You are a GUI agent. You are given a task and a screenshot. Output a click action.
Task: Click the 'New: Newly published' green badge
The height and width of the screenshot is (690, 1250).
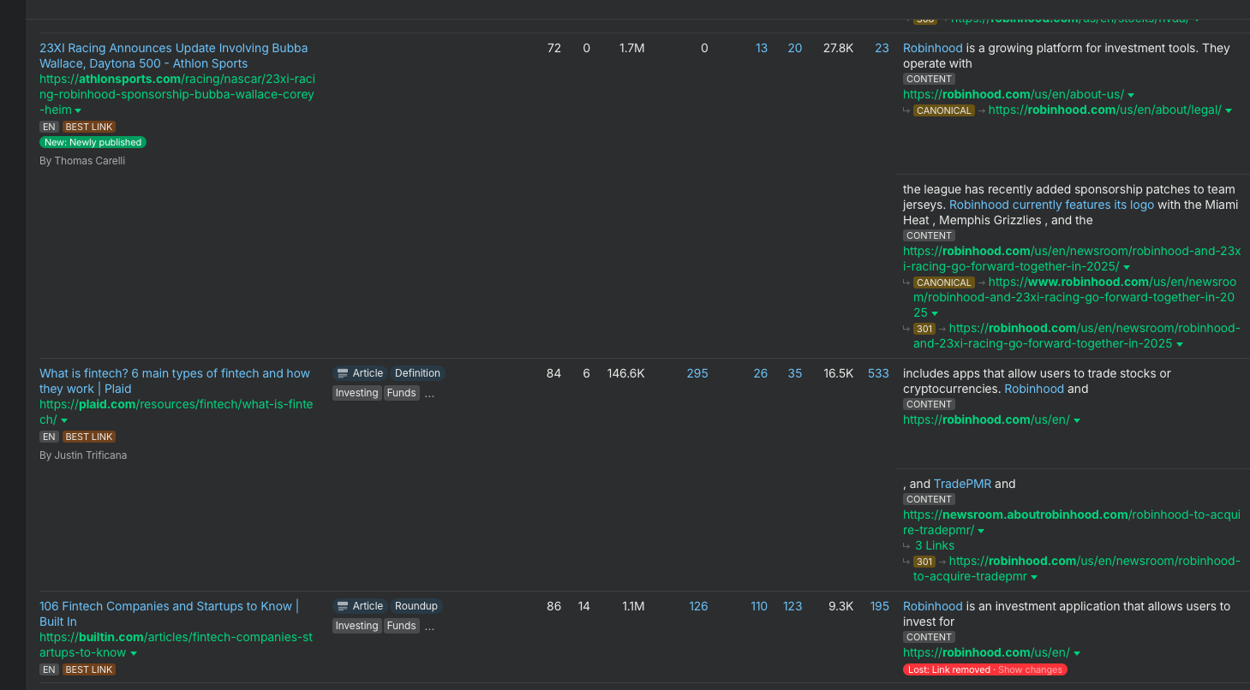click(x=93, y=142)
